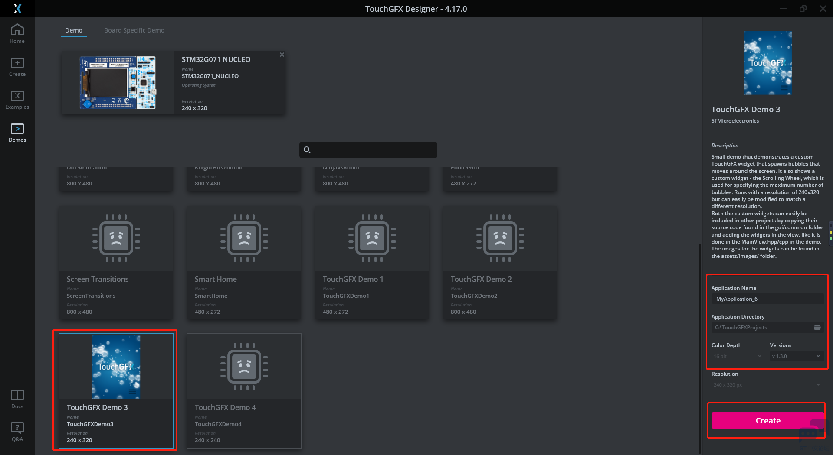Browse for application directory folder icon
Screen dimensions: 833x455
[817, 327]
